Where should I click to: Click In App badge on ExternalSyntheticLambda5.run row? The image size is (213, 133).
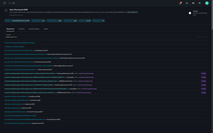click(203, 93)
